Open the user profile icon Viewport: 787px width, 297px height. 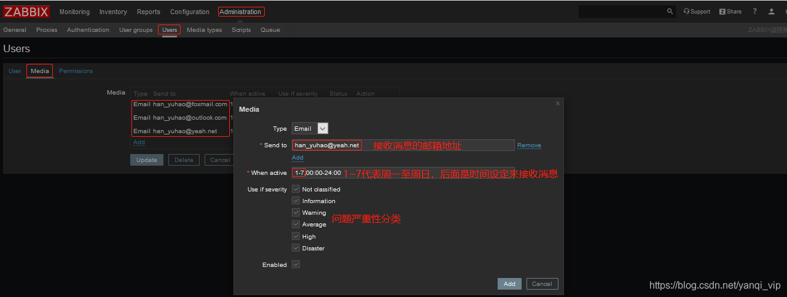[772, 12]
